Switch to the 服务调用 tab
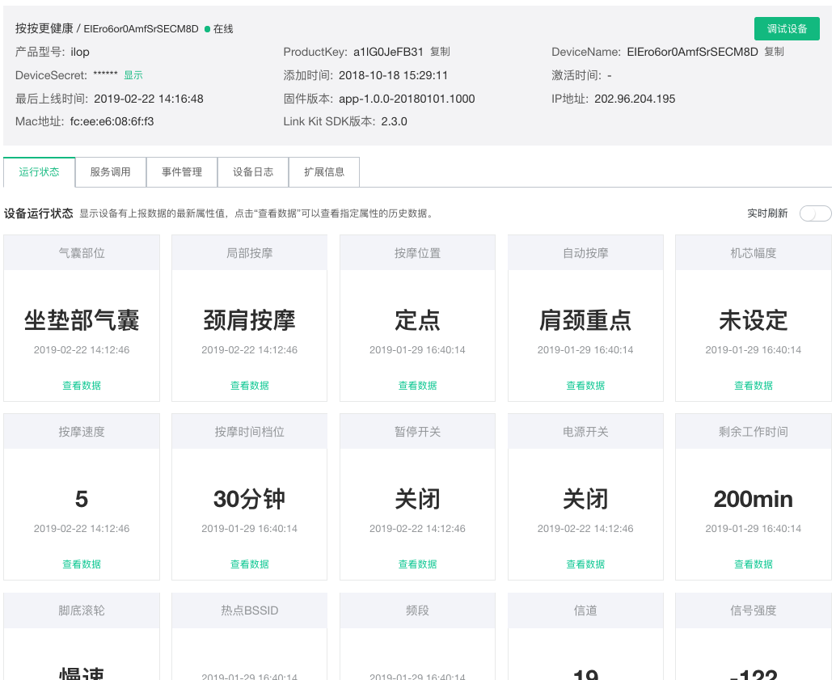Screen dimensions: 836x680 point(111,171)
